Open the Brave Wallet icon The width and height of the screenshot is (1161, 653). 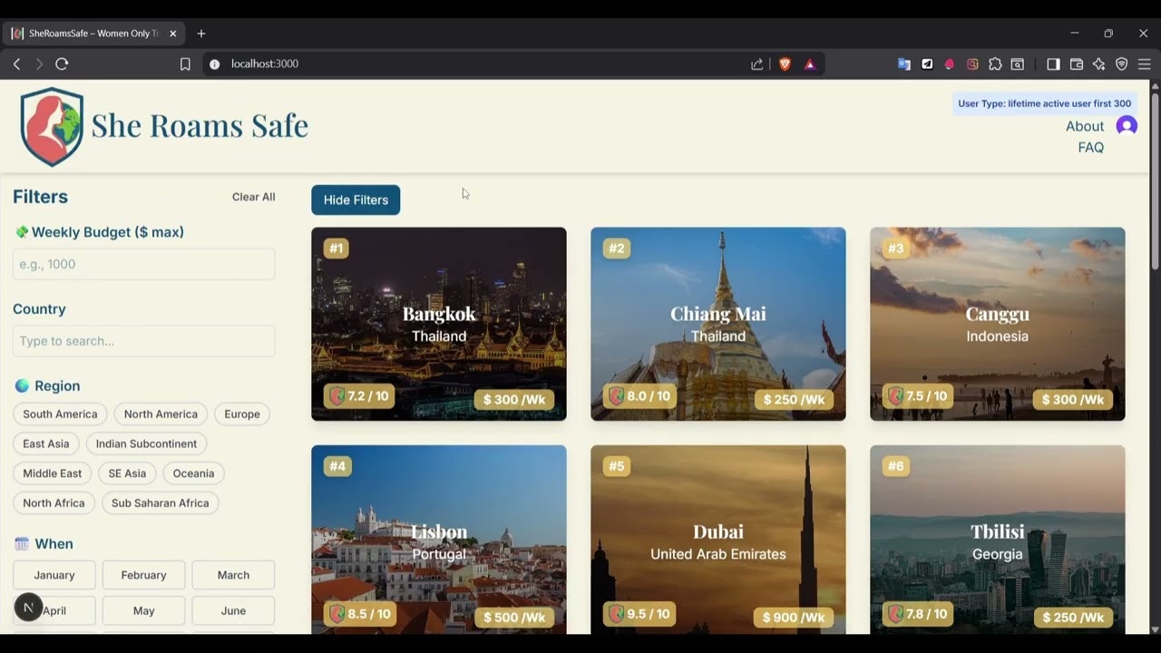click(1075, 63)
